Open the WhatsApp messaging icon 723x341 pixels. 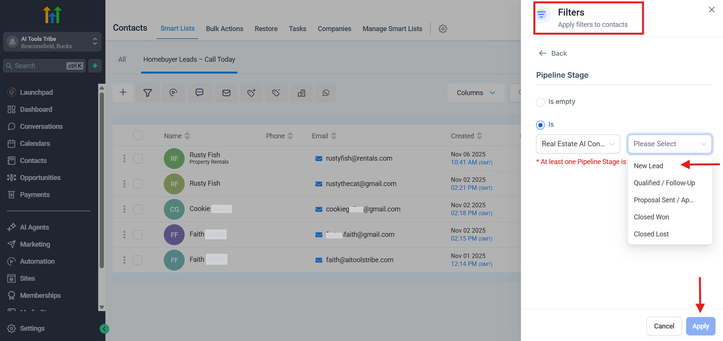326,92
